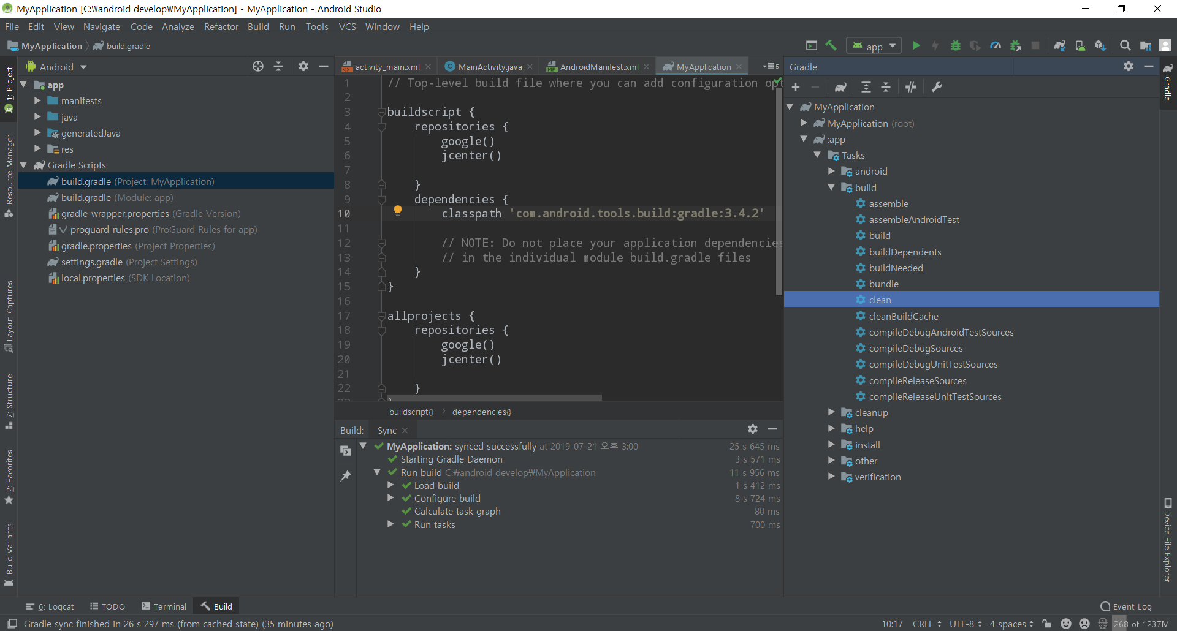Expand all in Gradle panel toolbar
This screenshot has height=631, width=1177.
tap(866, 87)
